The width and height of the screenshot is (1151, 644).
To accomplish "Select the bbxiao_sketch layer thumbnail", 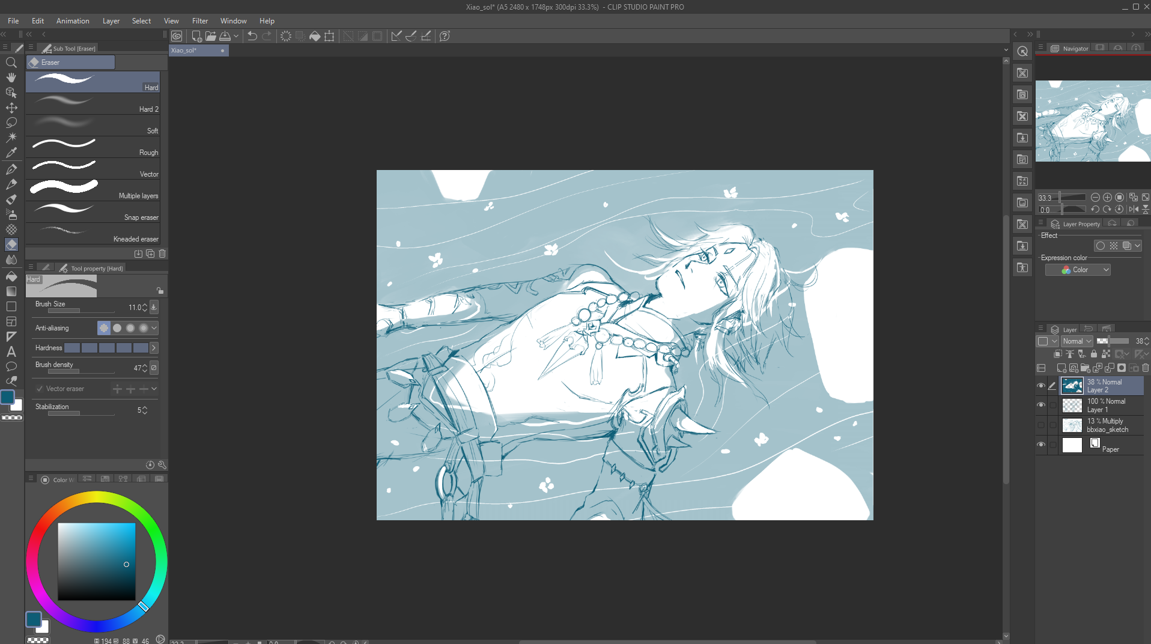I will tap(1072, 425).
